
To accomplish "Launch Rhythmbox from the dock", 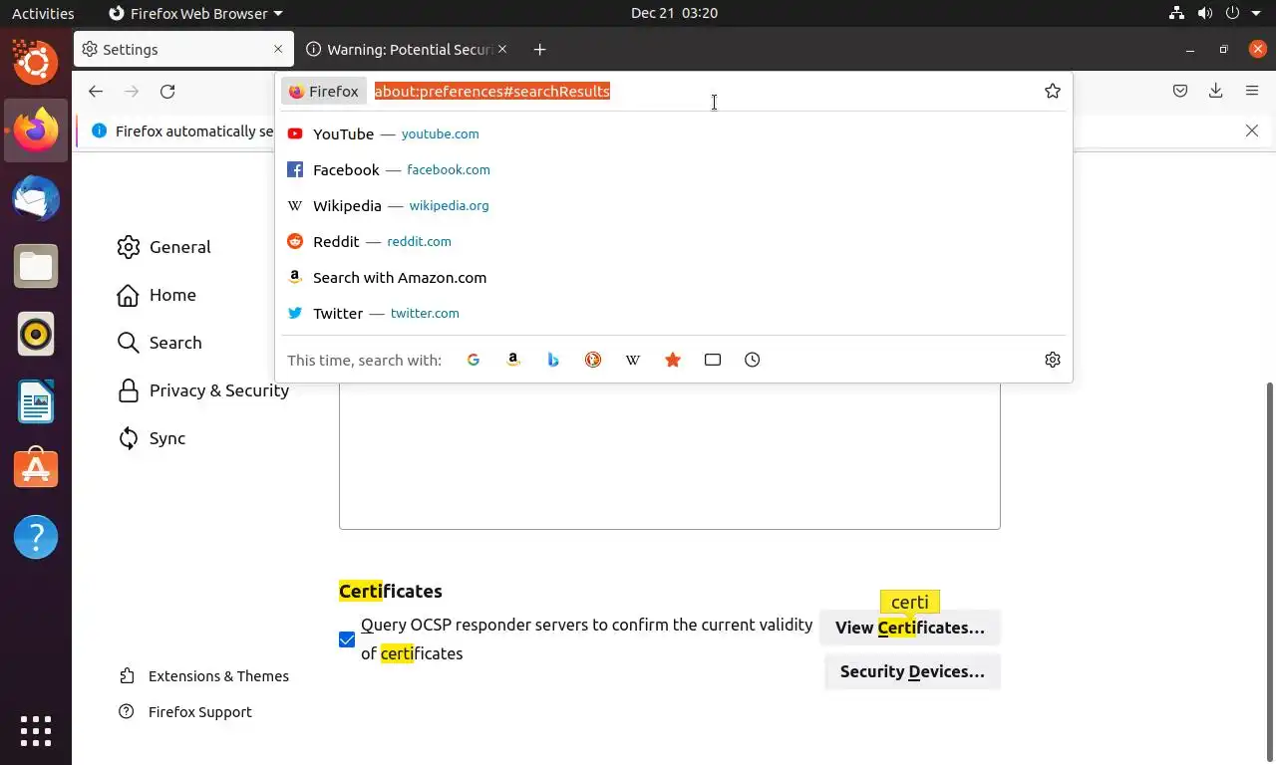I will point(36,334).
